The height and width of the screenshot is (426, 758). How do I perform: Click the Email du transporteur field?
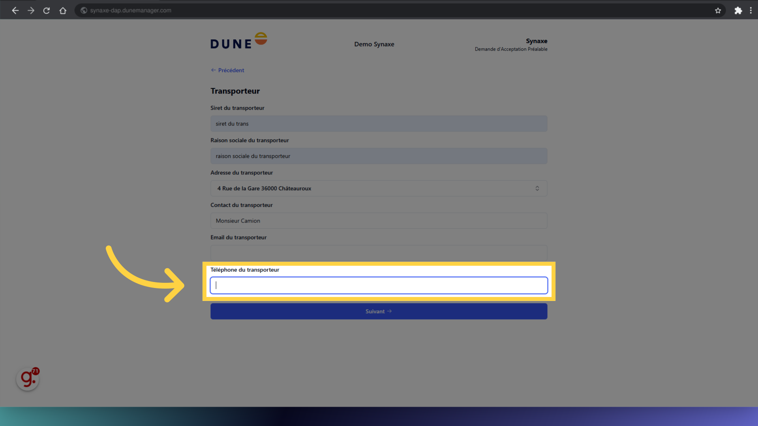tap(379, 252)
